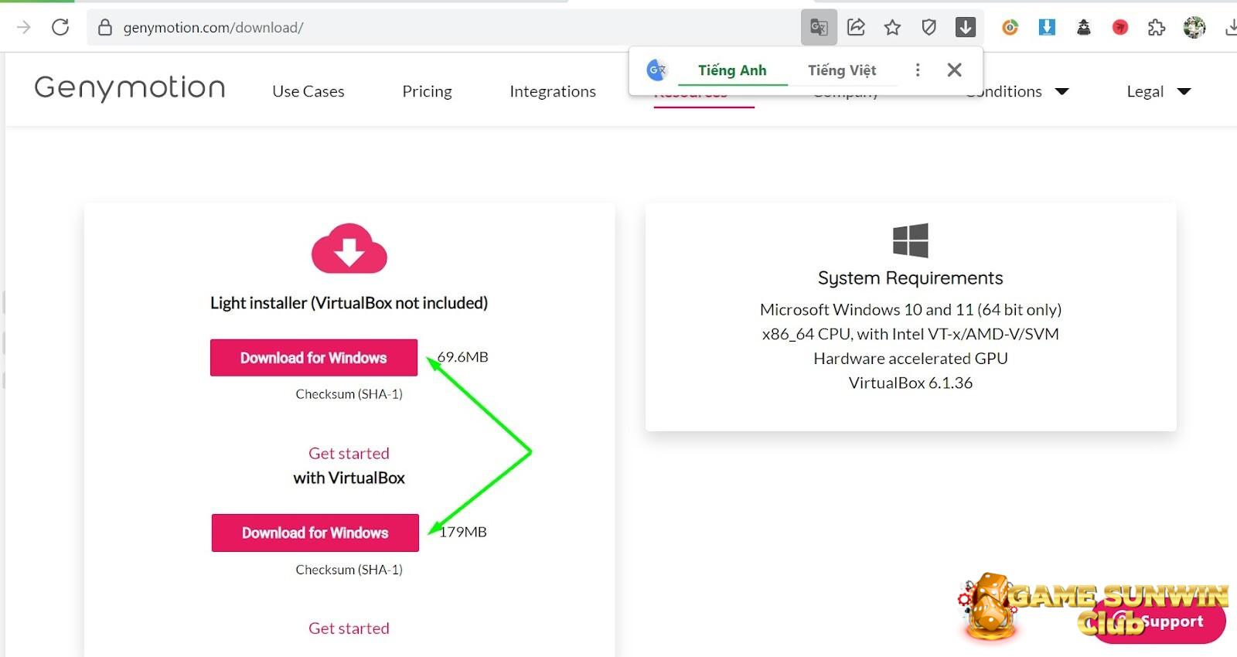Click the 179MB file size text
Viewport: 1237px width, 657px height.
point(463,532)
